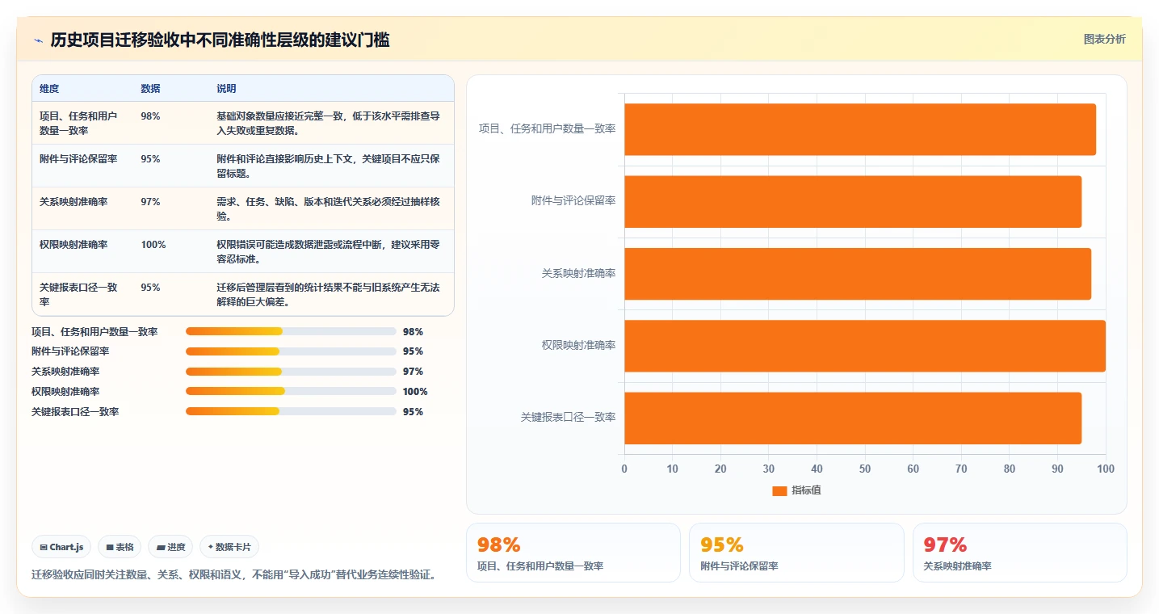Viewport: 1159px width, 614px height.
Task: Click the 关系映射准确率 progress bar
Action: (x=291, y=372)
